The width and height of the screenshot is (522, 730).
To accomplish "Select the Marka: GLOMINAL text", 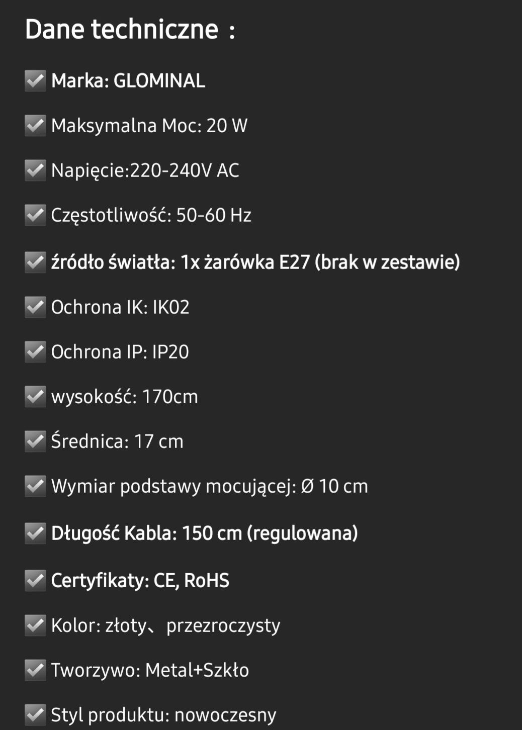I will 128,81.
